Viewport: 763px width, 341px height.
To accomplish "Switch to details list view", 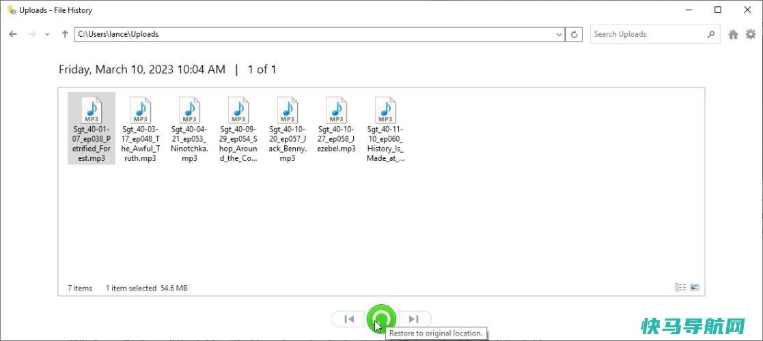I will (x=680, y=288).
